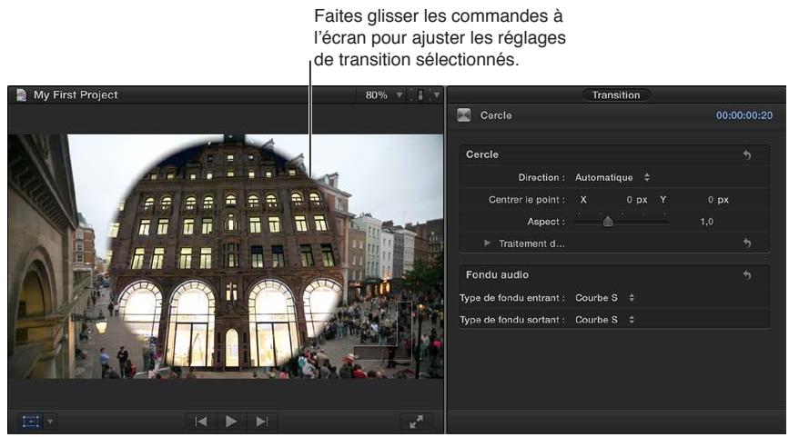Click the Aspect slider handle
This screenshot has width=789, height=437.
608,221
